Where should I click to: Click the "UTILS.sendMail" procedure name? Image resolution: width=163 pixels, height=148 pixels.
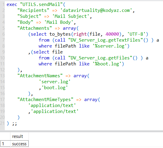click(41, 4)
